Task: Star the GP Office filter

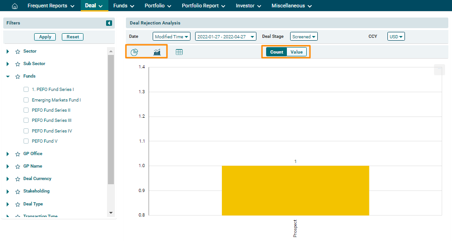Action: (x=18, y=154)
